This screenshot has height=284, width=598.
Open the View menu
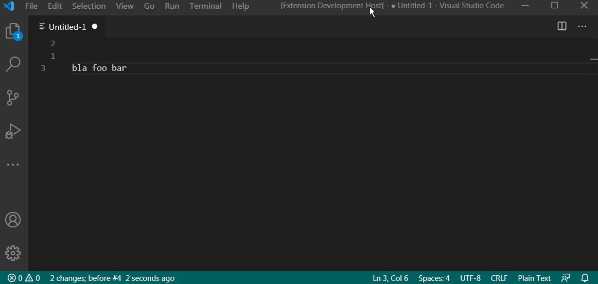[125, 6]
